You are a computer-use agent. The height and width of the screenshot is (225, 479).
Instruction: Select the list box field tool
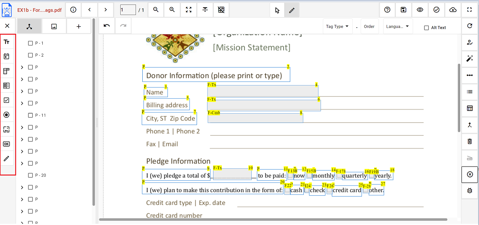coord(6,86)
